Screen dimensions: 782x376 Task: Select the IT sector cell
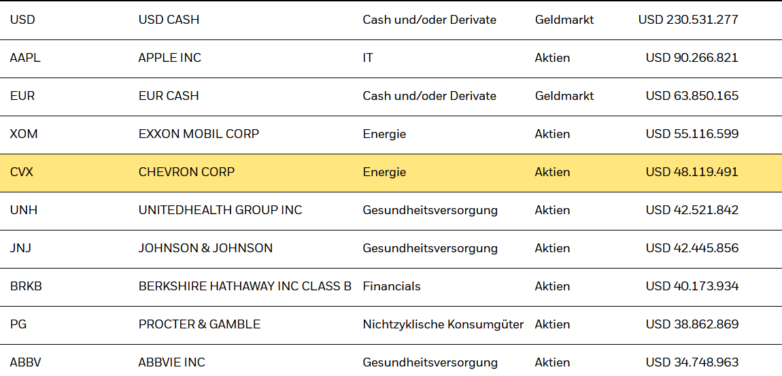[368, 58]
